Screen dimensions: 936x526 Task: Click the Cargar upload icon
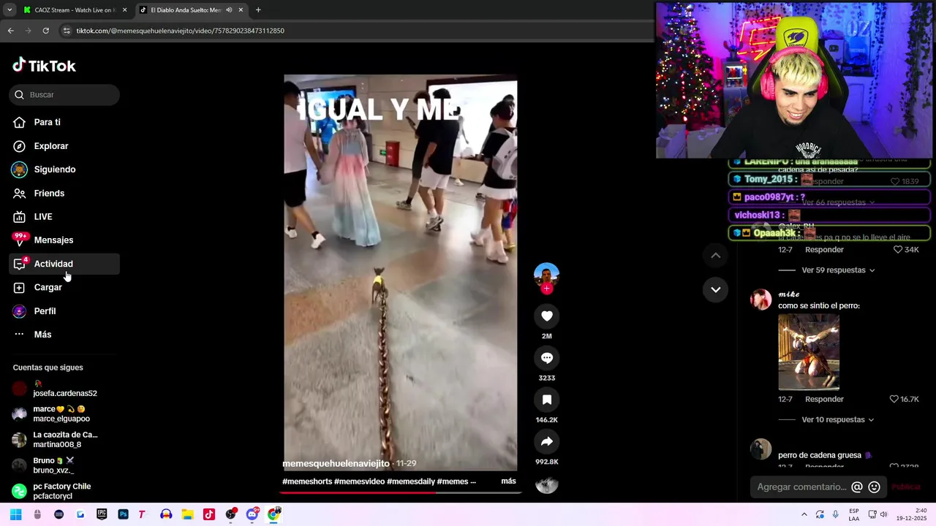20,287
